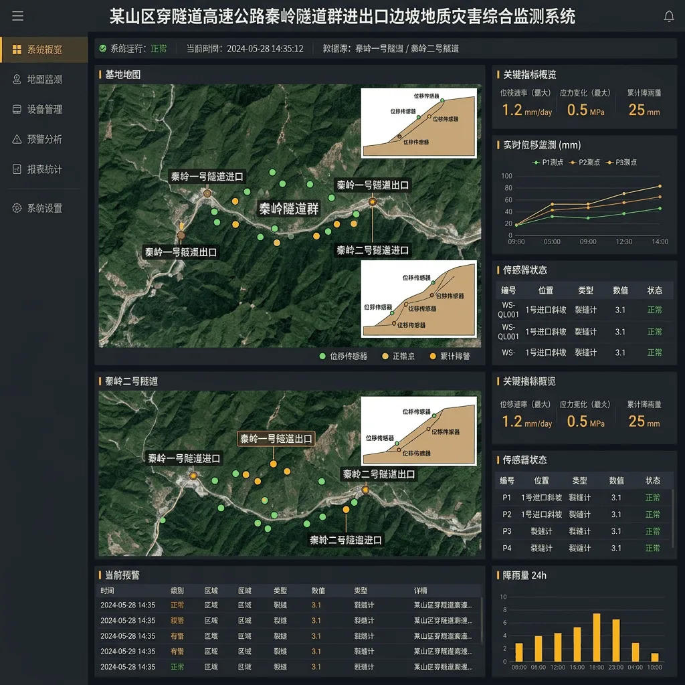685x685 pixels.
Task: Click 预警 level in second warning row
Action: coord(177,621)
